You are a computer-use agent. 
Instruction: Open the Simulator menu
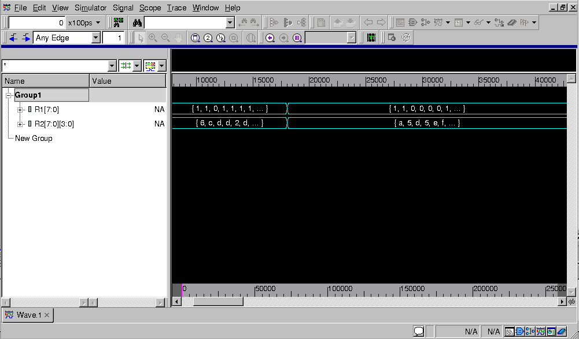90,8
